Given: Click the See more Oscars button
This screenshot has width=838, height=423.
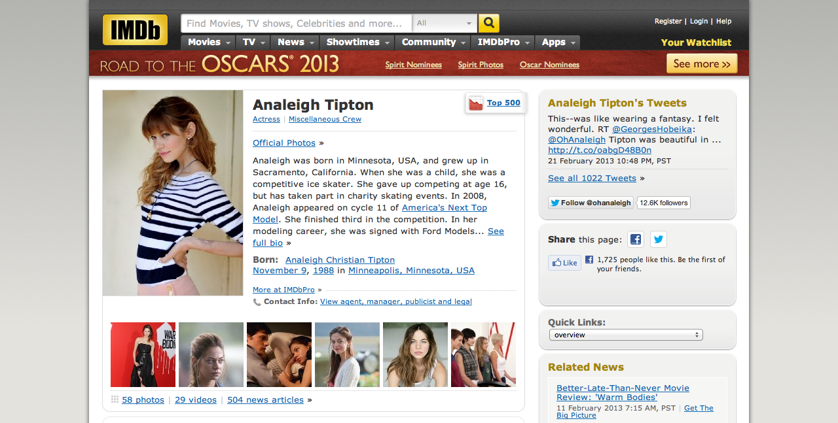Looking at the screenshot, I should (702, 64).
